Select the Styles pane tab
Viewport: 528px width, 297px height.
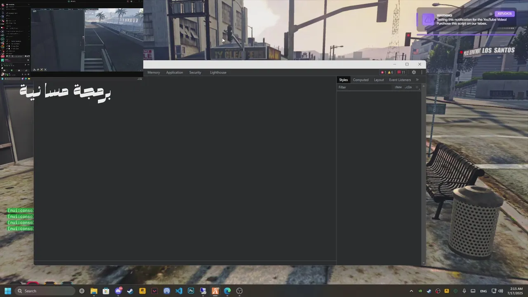(344, 80)
